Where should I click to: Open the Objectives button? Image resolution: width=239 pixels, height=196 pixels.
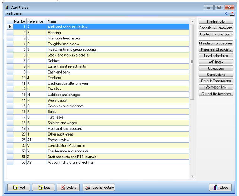pyautogui.click(x=216, y=68)
